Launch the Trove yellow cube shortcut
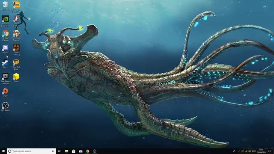 [x=16, y=77]
